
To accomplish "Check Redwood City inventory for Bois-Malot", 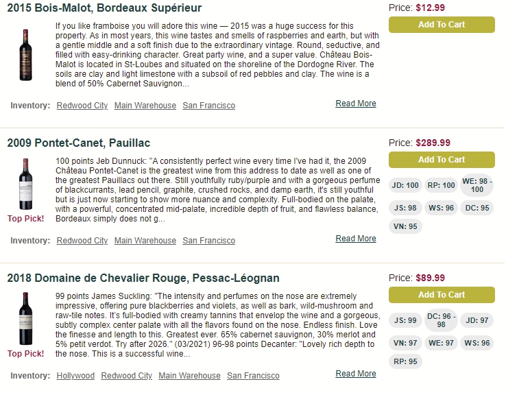I will [x=82, y=106].
